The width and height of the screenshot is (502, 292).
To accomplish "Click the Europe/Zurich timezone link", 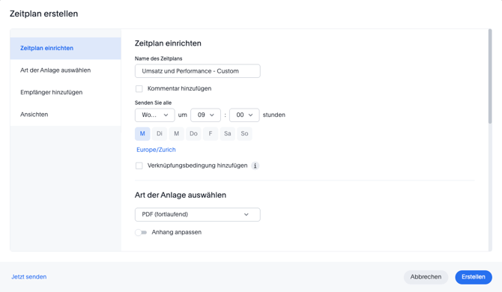I will click(x=156, y=150).
